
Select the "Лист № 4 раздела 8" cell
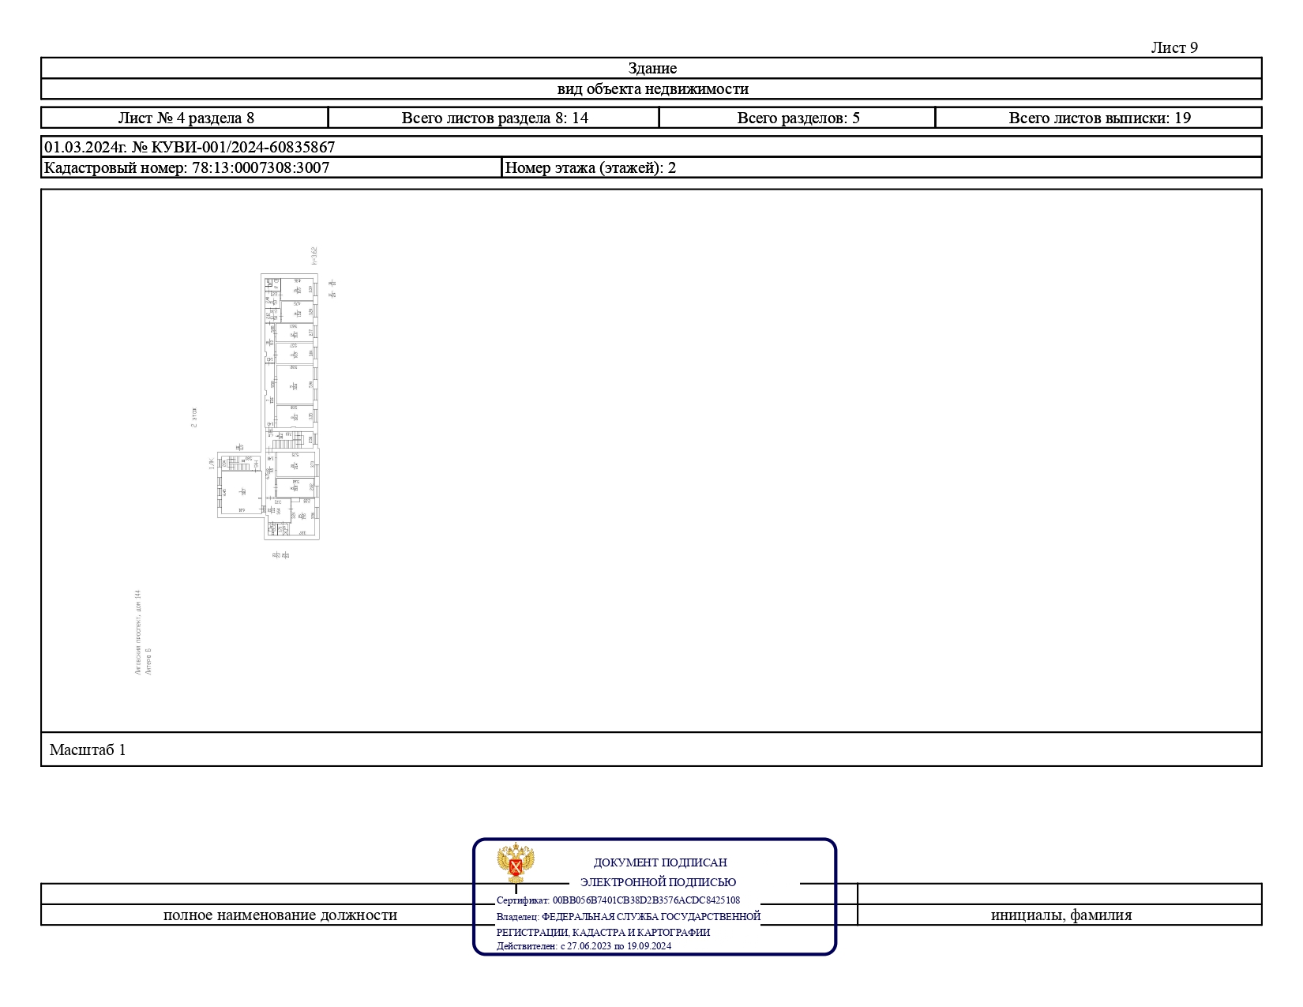tap(186, 118)
